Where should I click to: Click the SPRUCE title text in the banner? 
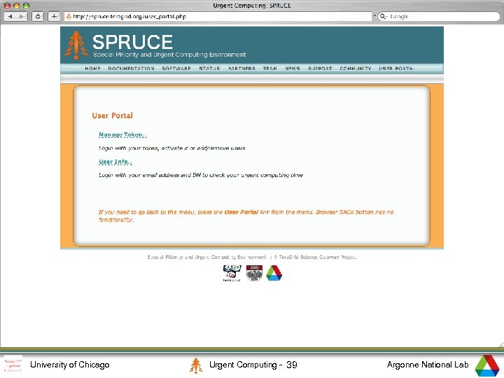pos(132,42)
